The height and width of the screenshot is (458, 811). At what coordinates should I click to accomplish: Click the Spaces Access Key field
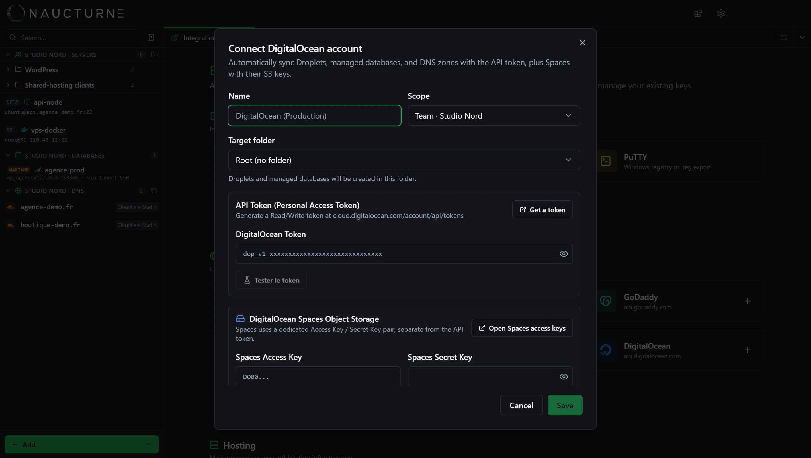pos(318,376)
